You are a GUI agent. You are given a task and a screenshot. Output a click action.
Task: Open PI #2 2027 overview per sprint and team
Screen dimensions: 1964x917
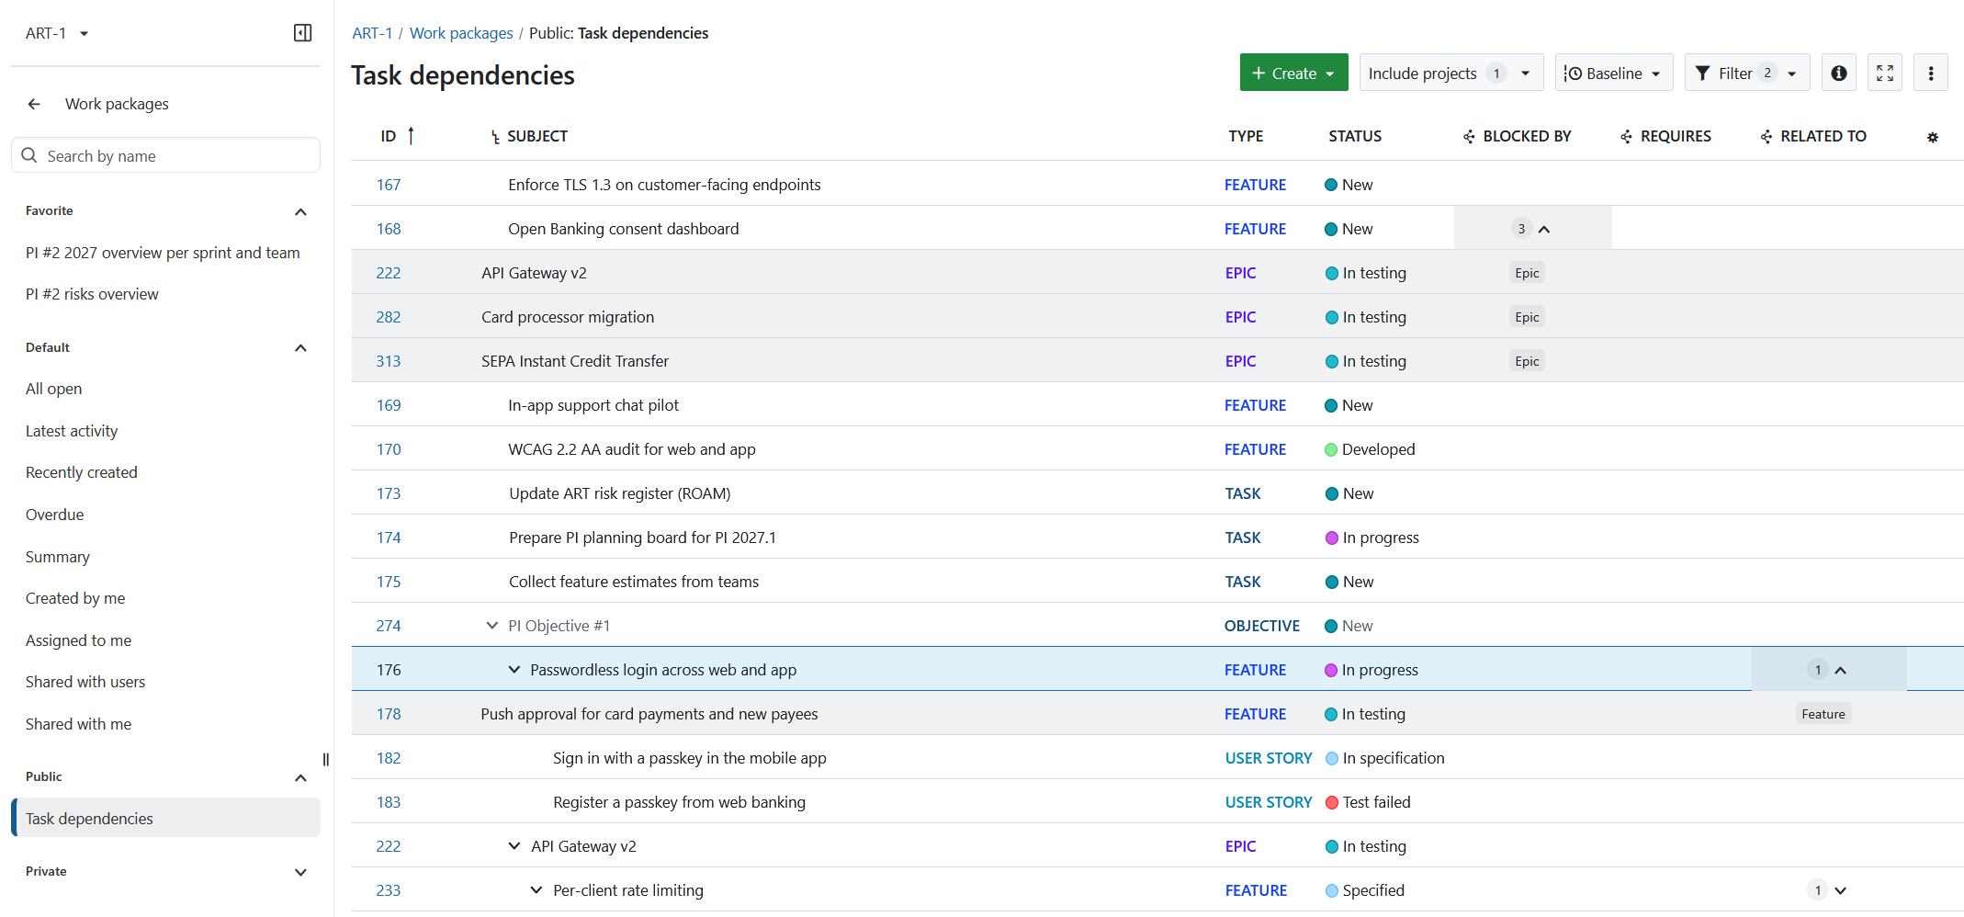pyautogui.click(x=163, y=253)
